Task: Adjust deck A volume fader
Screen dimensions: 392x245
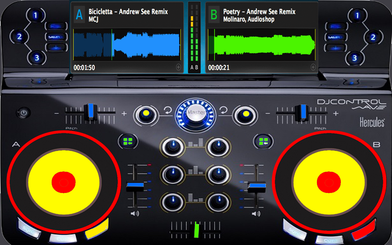Action: (x=135, y=187)
